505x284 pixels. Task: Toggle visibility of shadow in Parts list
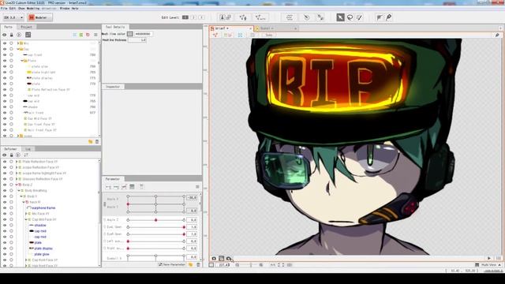click(5, 107)
